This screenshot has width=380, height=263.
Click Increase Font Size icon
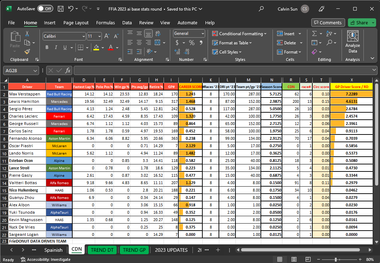(x=107, y=36)
